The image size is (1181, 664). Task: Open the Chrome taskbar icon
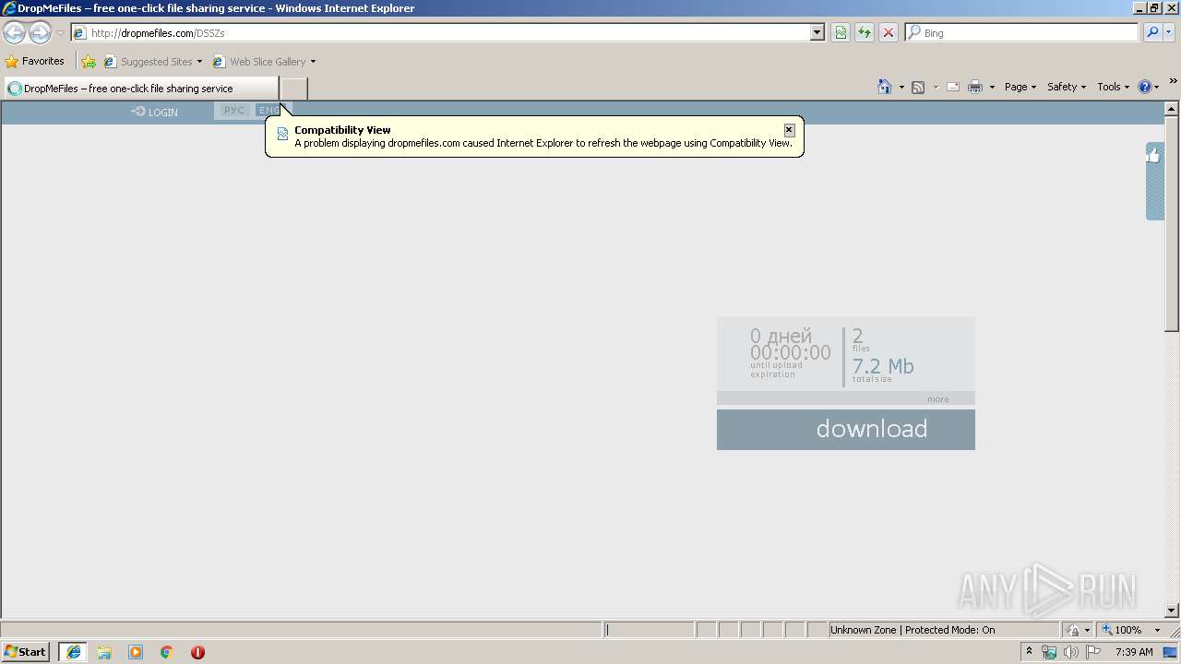point(167,652)
